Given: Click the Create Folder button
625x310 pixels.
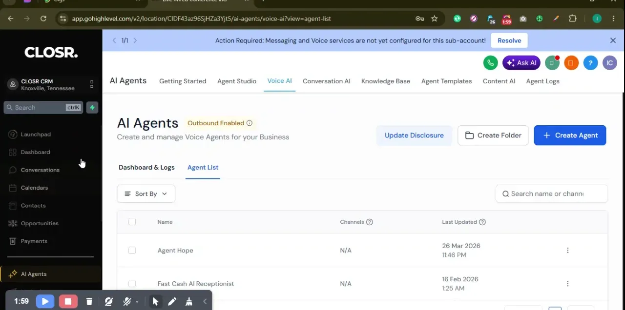Looking at the screenshot, I should coord(493,136).
